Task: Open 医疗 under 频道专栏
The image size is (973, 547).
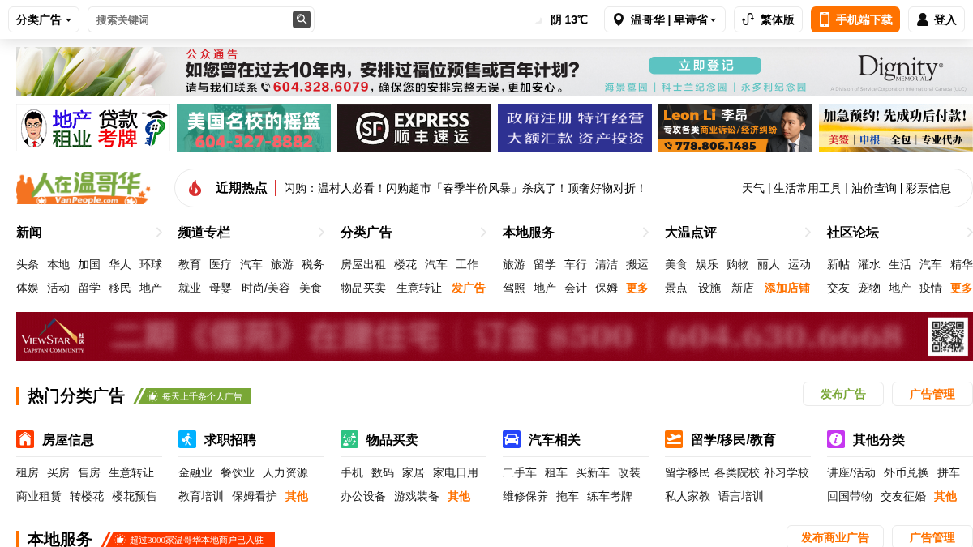Action: pos(221,264)
